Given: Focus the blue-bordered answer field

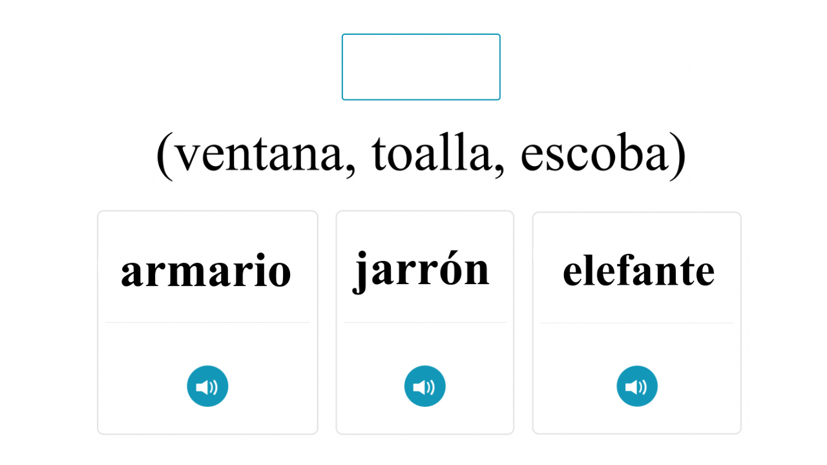Looking at the screenshot, I should 421,67.
